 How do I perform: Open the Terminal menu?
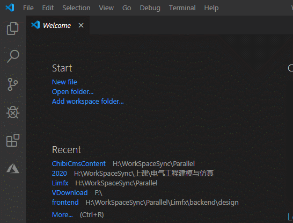click(182, 8)
